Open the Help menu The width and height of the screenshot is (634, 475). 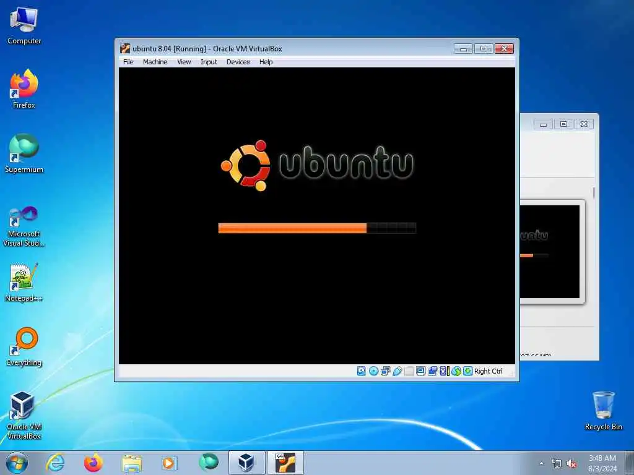point(266,62)
